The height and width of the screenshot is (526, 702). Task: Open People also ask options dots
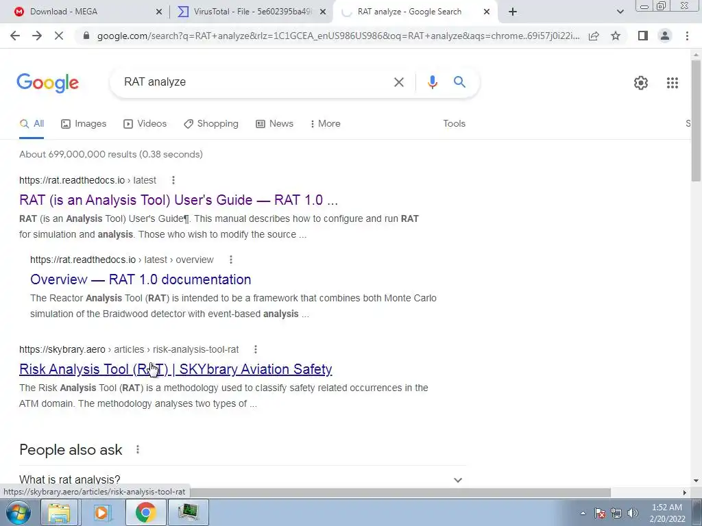[137, 449]
